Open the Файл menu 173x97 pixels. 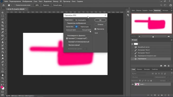[6, 1]
